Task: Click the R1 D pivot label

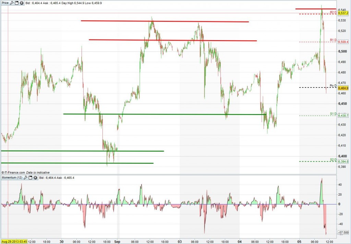Action: (x=333, y=40)
